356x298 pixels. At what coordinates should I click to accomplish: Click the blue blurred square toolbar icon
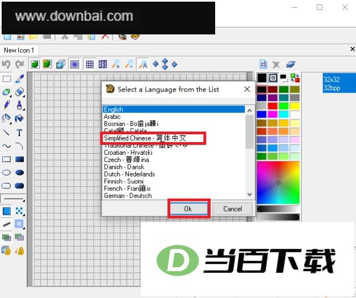[x=74, y=64]
